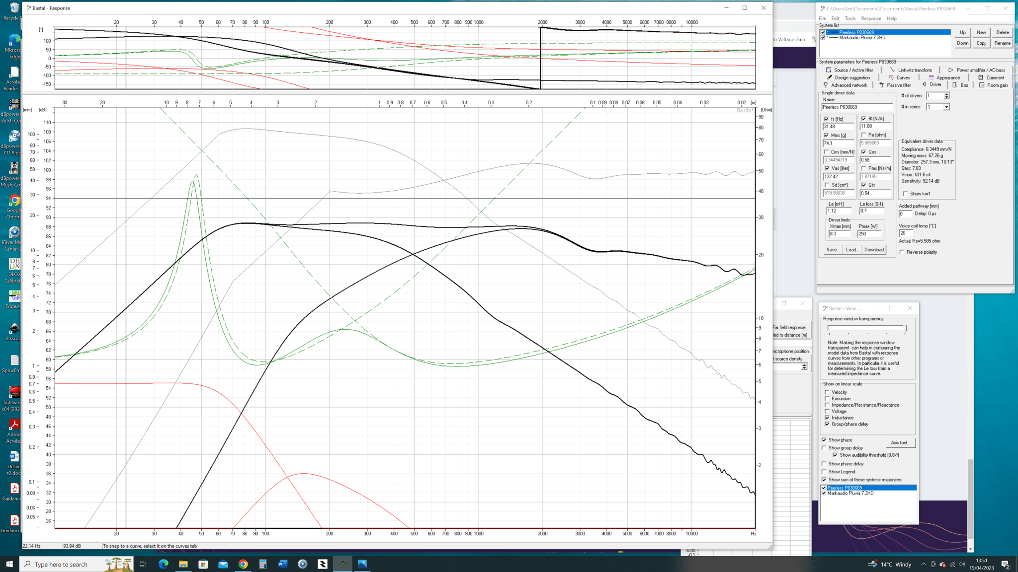Open the Curves tab
The height and width of the screenshot is (572, 1018).
point(899,77)
